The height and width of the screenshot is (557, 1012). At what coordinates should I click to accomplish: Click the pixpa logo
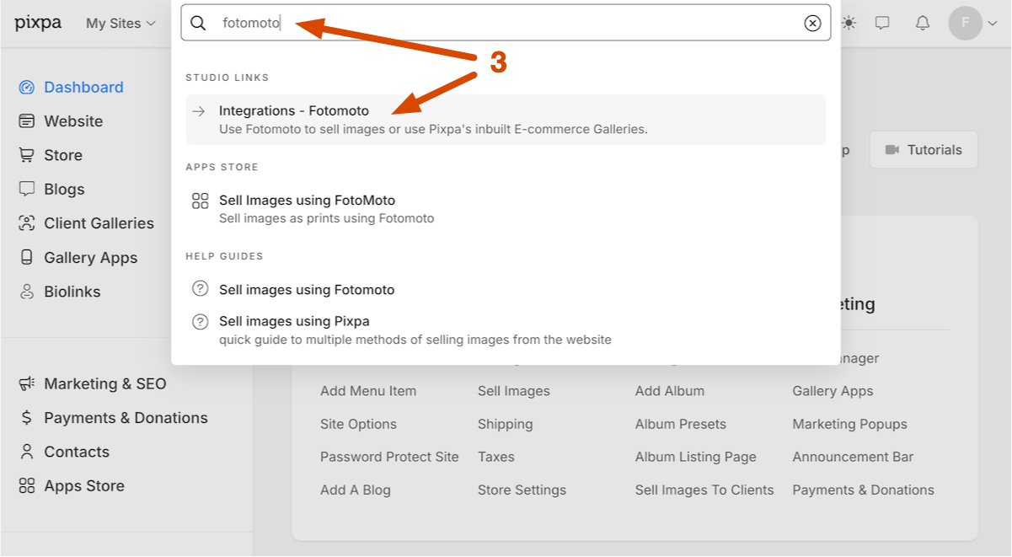[38, 23]
